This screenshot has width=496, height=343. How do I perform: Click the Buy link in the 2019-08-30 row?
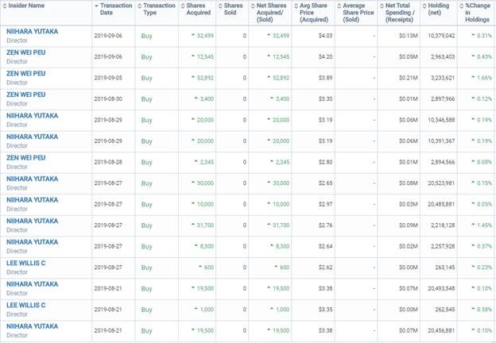click(x=146, y=99)
